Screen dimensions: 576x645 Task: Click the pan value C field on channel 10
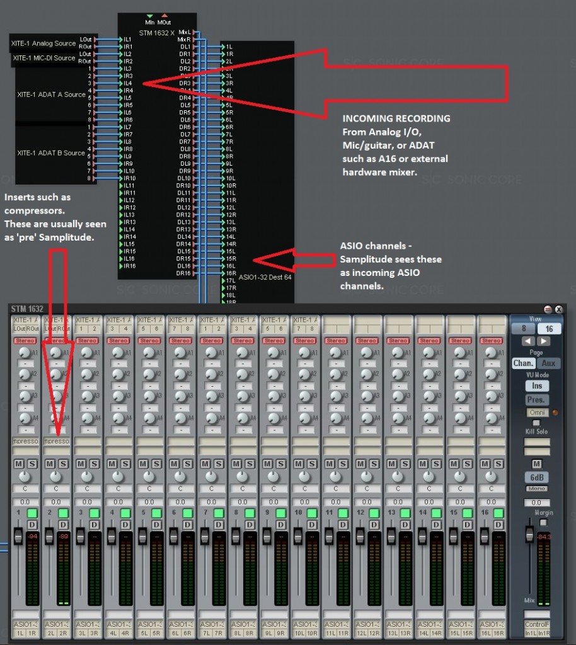[x=305, y=489]
